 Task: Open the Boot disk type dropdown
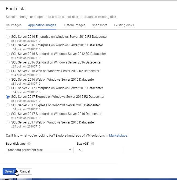(40, 150)
